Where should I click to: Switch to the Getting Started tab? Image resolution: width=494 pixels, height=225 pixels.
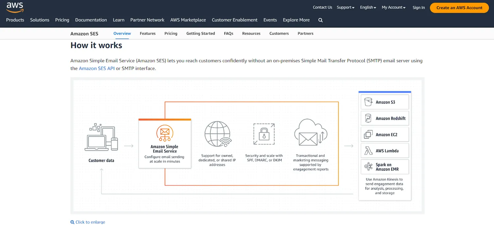201,33
